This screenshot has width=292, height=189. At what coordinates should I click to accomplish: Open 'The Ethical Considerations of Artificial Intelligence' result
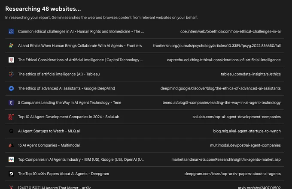[80, 60]
